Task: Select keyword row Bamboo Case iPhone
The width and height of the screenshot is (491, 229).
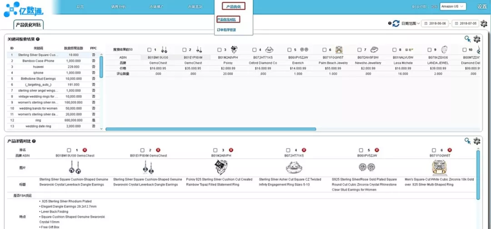Action: [53, 61]
